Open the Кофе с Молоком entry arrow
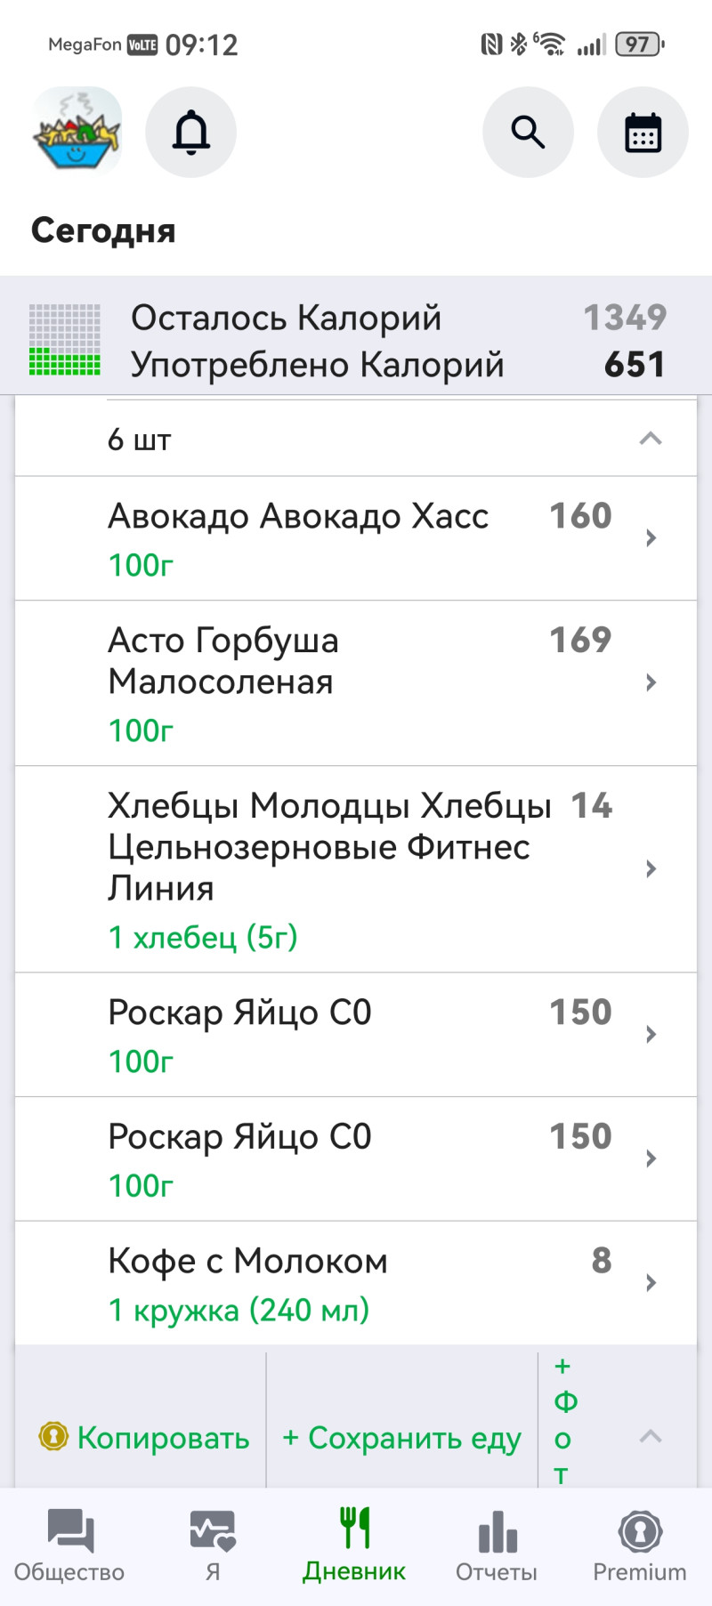Viewport: 712px width, 1606px height. pyautogui.click(x=651, y=1283)
